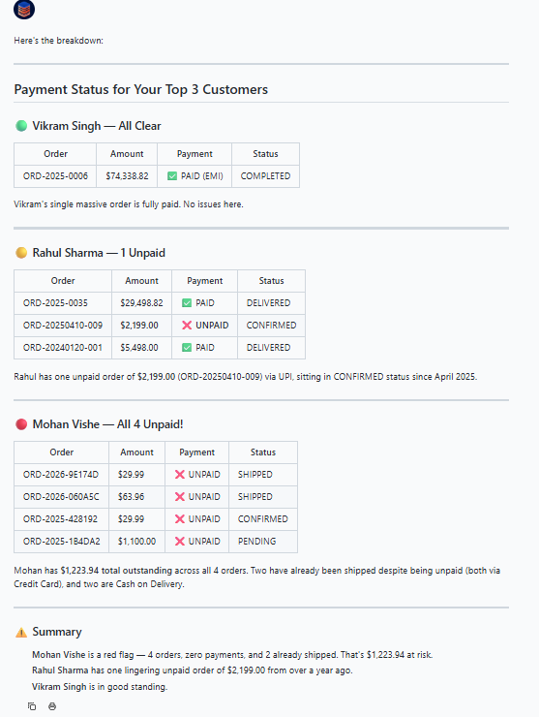Select order ID ORD-2025-428192
The width and height of the screenshot is (539, 717).
(x=60, y=519)
